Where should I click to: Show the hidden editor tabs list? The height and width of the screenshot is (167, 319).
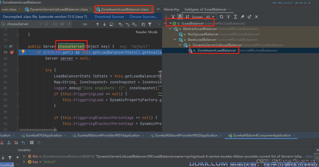pyautogui.click(x=158, y=9)
